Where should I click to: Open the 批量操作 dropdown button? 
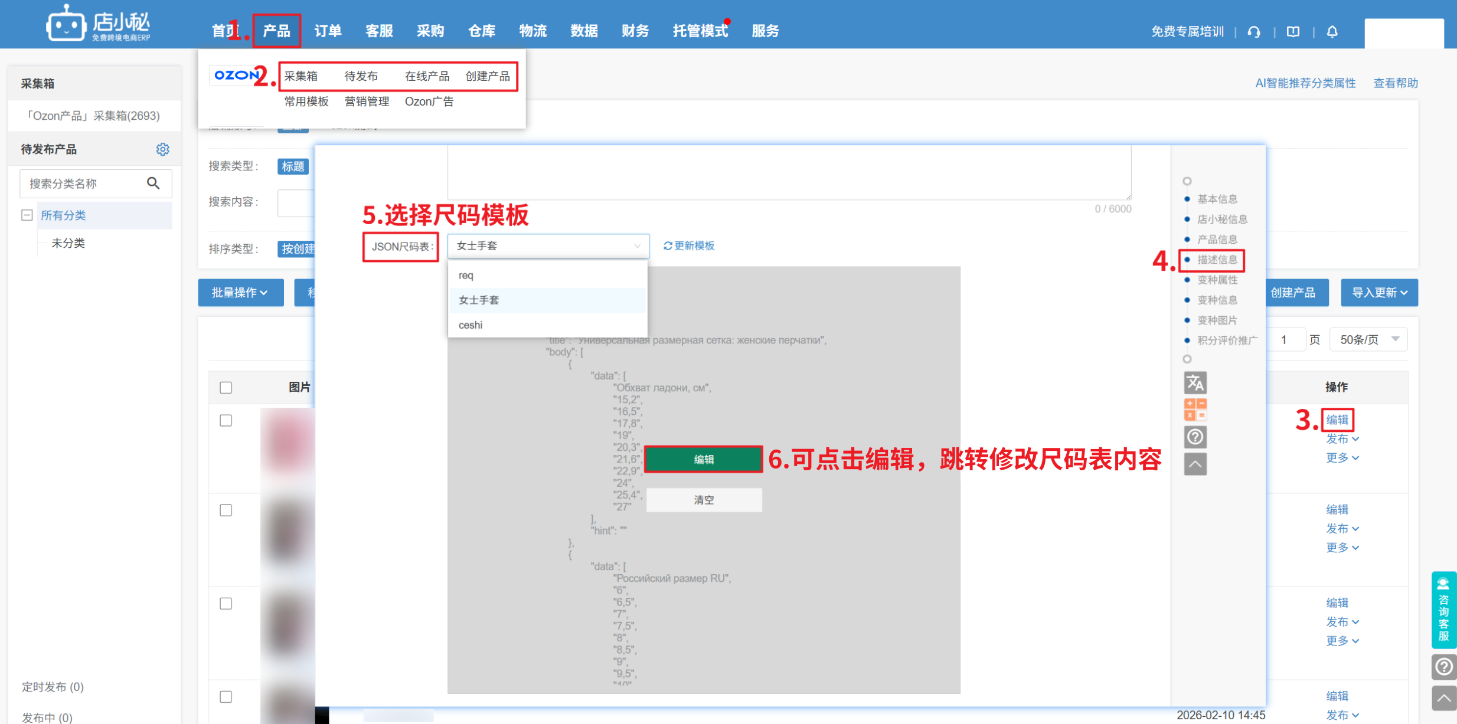coord(240,293)
